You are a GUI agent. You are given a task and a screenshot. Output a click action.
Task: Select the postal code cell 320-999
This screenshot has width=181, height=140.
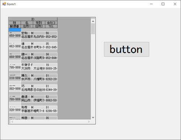point(15,110)
